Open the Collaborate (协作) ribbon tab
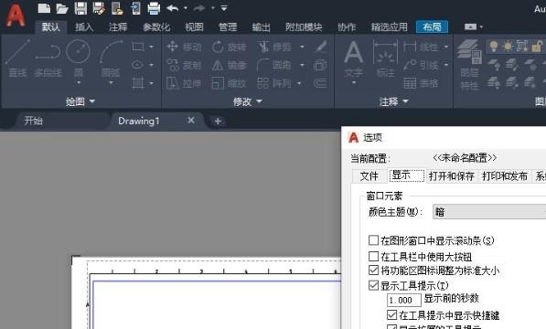This screenshot has width=546, height=329. pyautogui.click(x=347, y=27)
